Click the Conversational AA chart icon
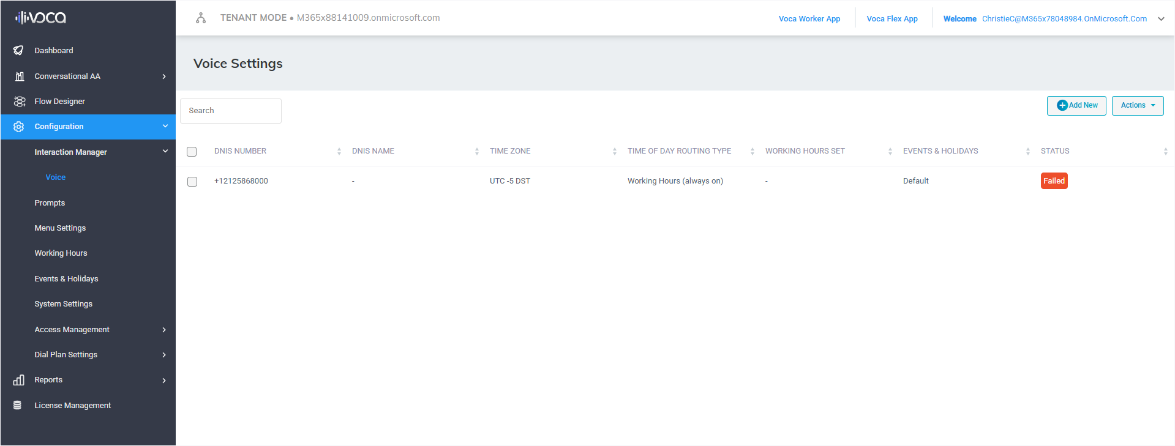This screenshot has height=446, width=1175. (x=20, y=76)
